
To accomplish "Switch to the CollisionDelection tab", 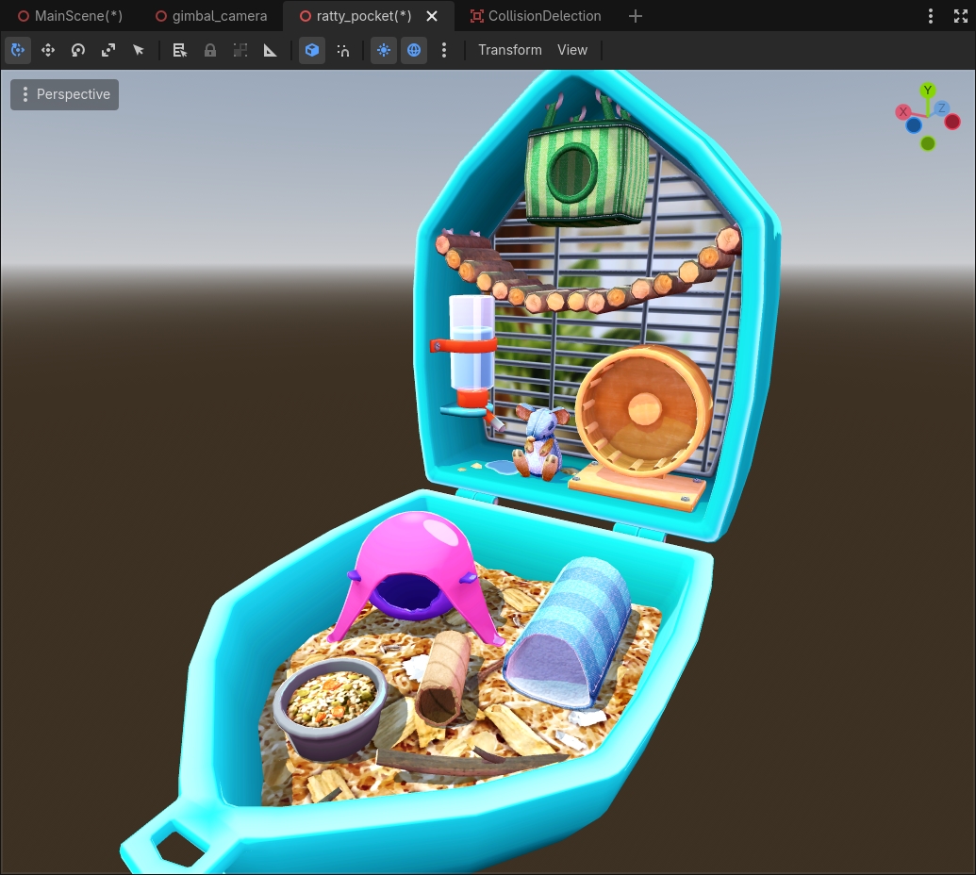I will [x=536, y=16].
